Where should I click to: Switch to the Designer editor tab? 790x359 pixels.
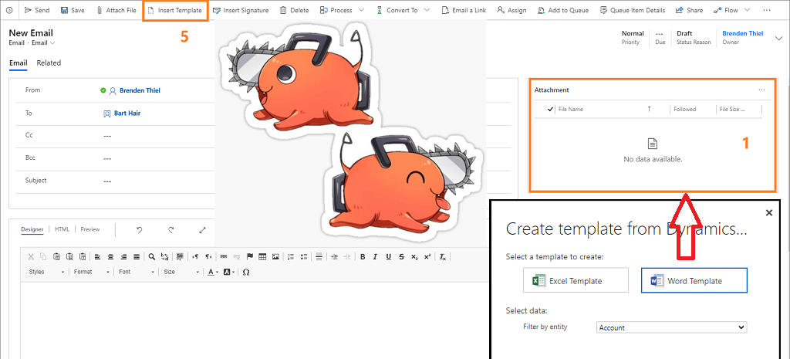(x=32, y=229)
